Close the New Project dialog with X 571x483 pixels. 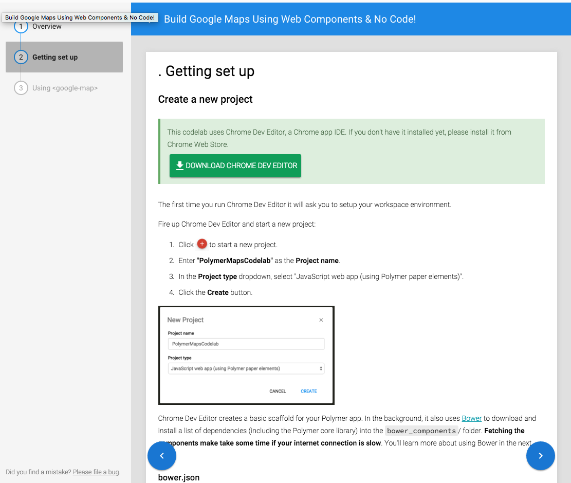pyautogui.click(x=321, y=320)
